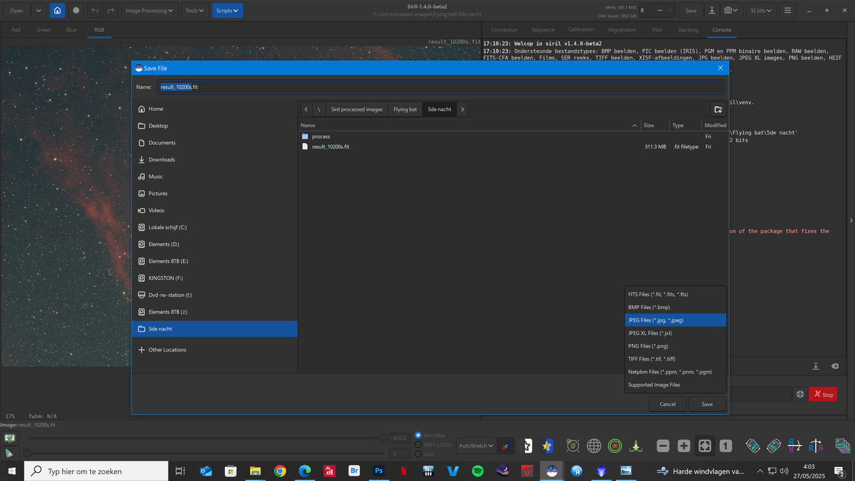Click the Save button in Siril header

tap(691, 11)
